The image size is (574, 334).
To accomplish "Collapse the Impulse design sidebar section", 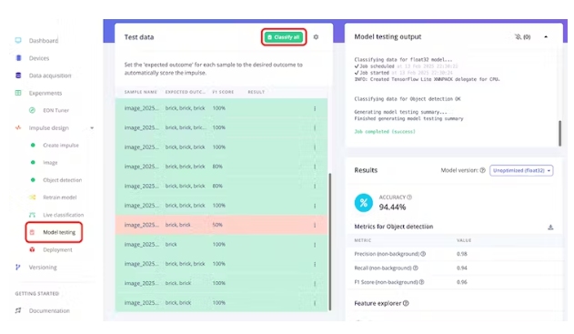I will pos(92,127).
